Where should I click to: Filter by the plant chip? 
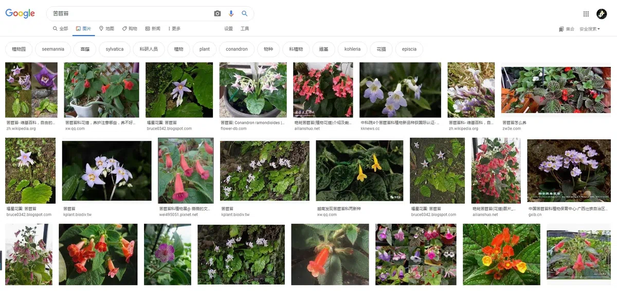coord(205,49)
